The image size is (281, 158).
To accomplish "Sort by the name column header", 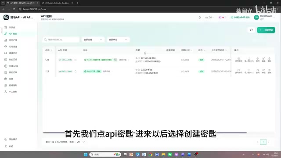I will click(48, 50).
